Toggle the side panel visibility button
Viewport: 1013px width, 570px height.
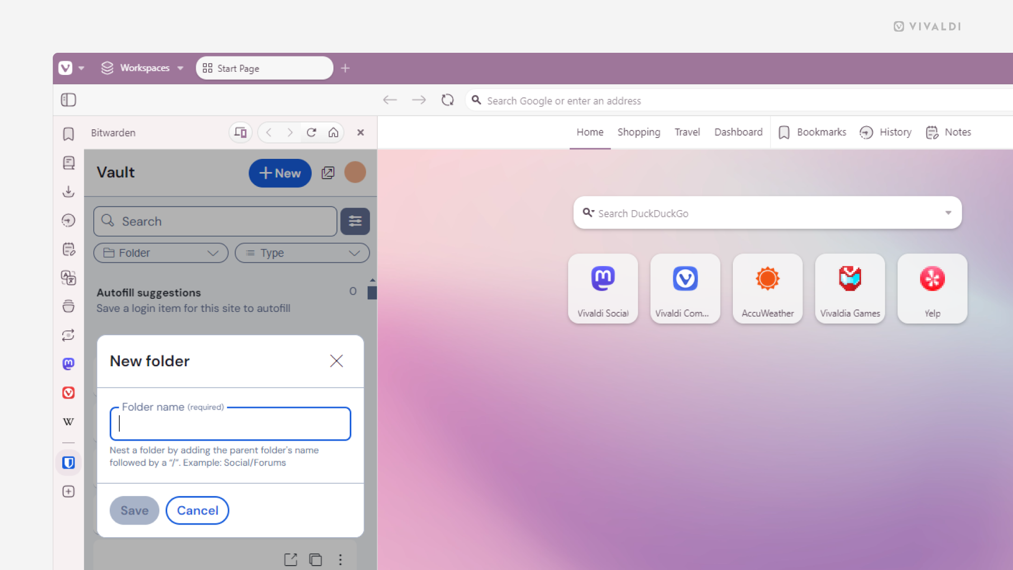69,100
